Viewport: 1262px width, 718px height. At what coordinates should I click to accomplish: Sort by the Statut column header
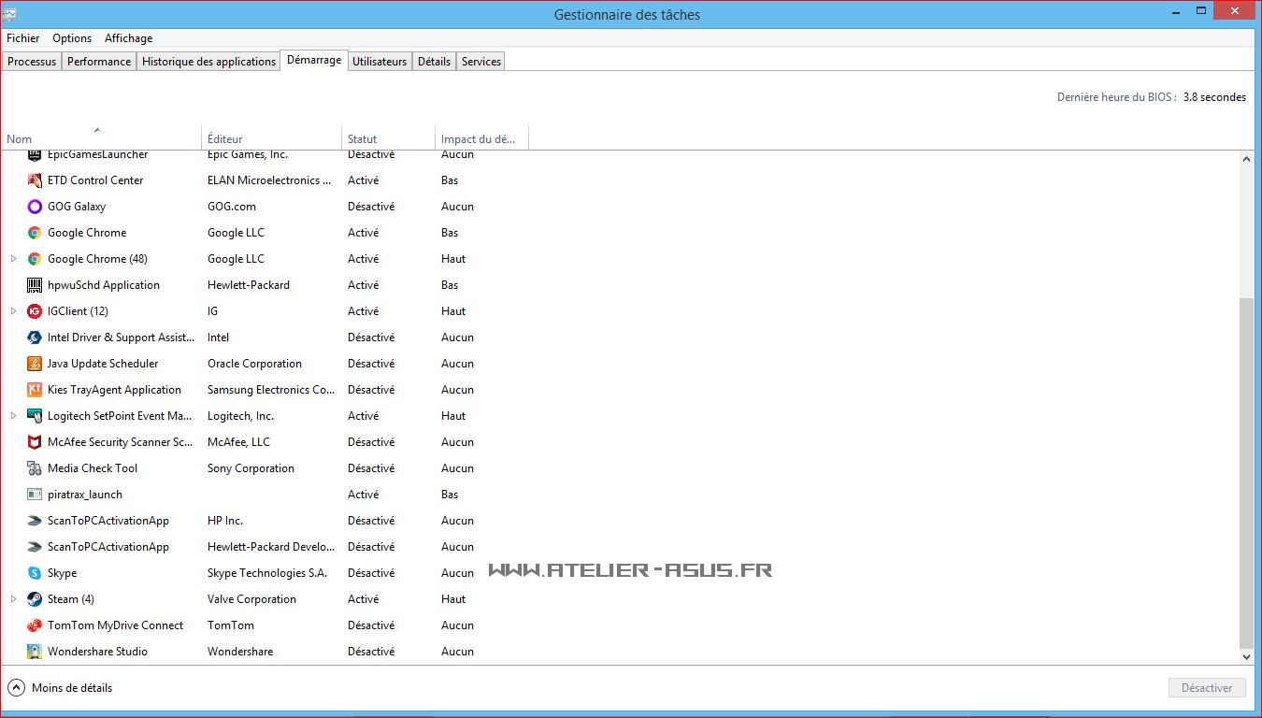pos(363,139)
